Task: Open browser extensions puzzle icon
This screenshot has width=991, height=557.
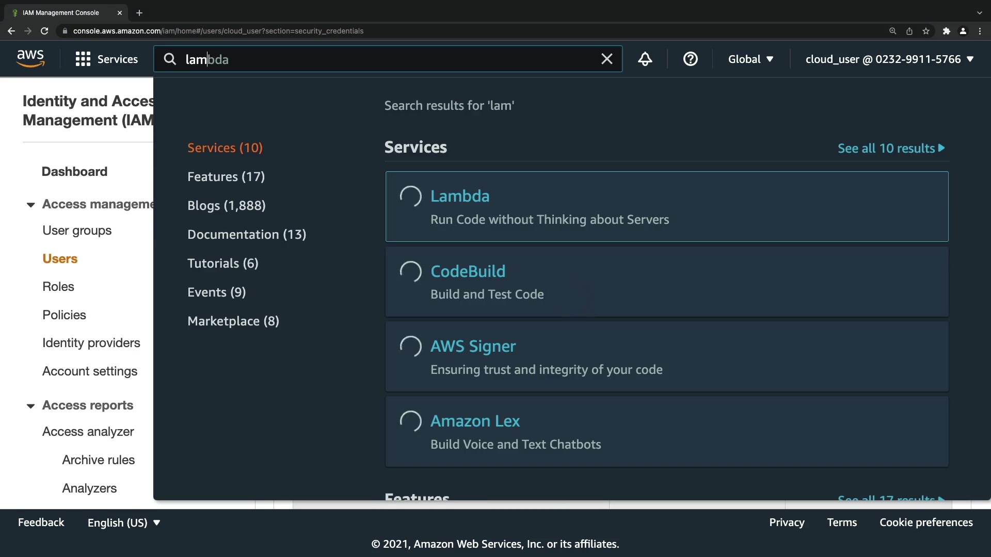Action: (946, 31)
